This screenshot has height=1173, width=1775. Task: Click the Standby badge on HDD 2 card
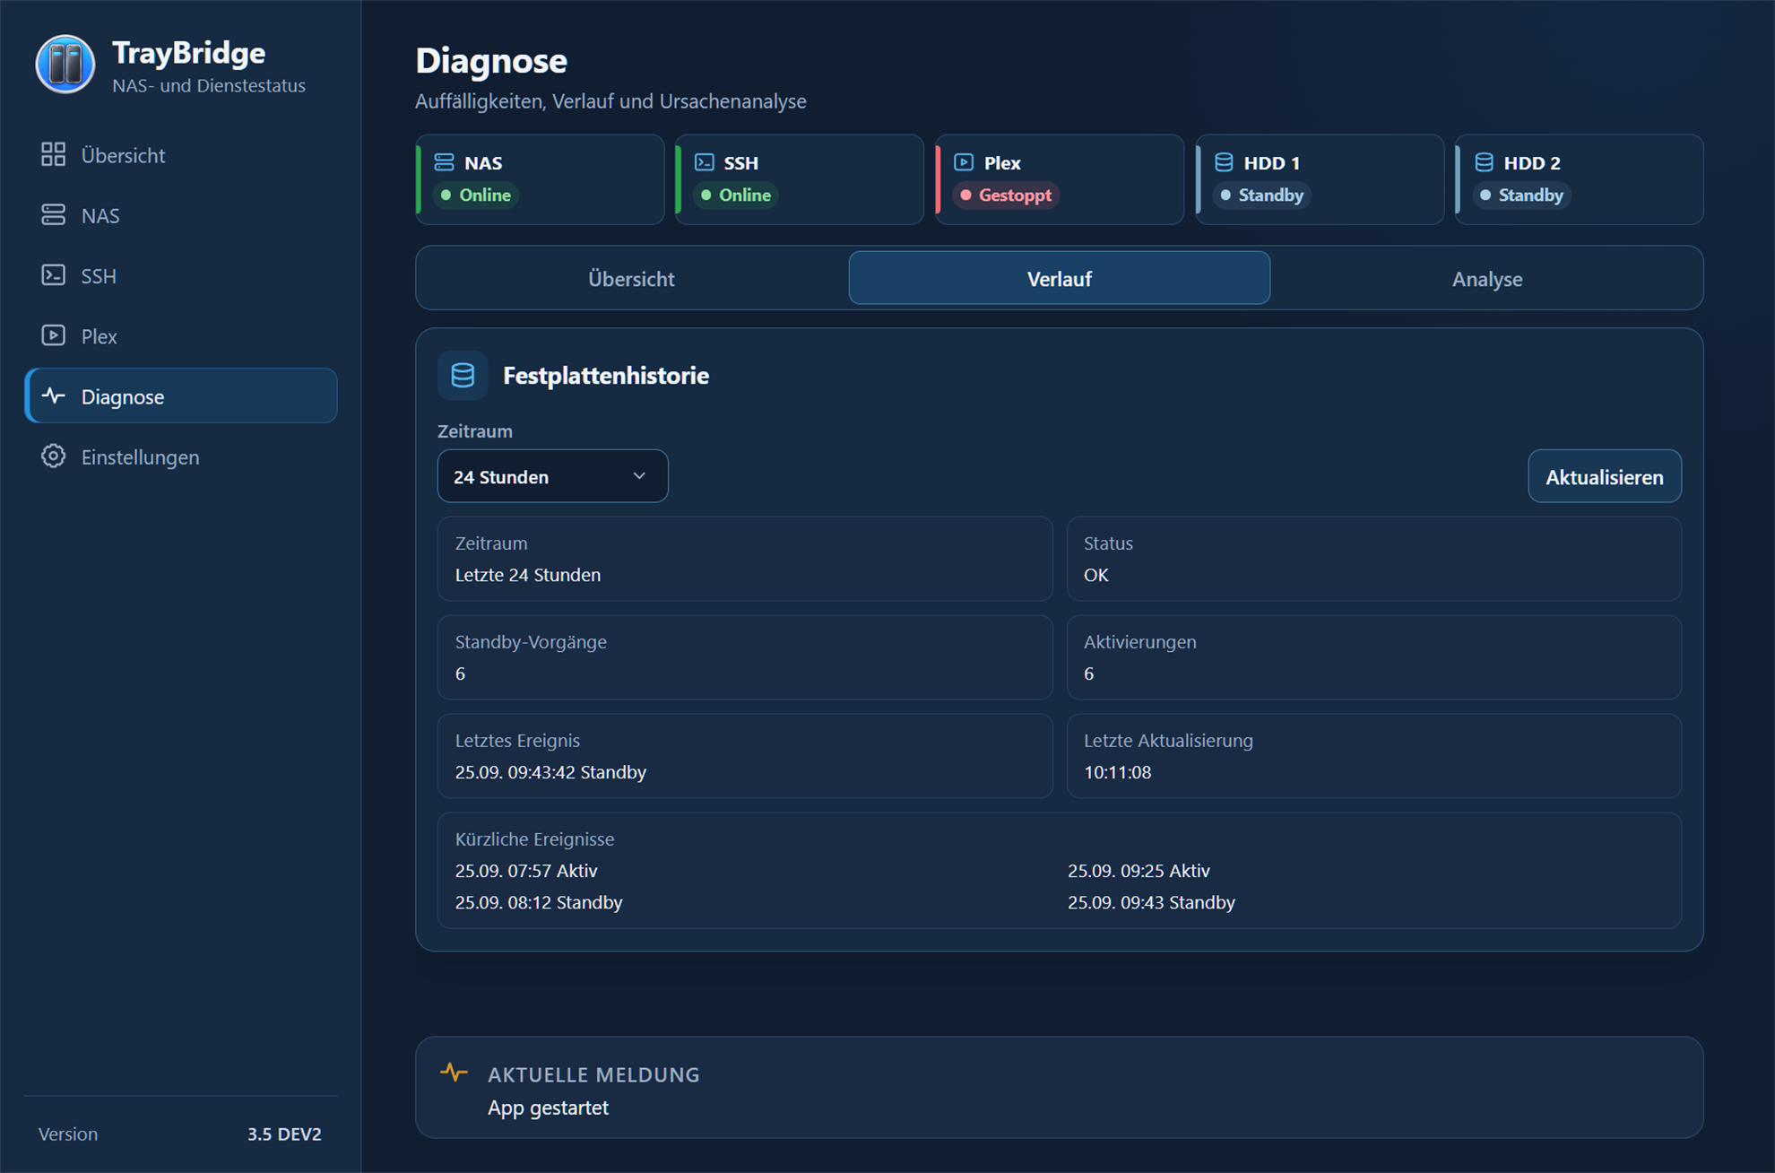coord(1521,195)
